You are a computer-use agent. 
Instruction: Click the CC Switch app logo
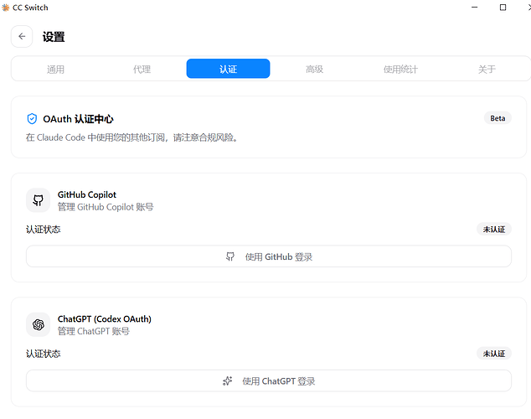5,8
